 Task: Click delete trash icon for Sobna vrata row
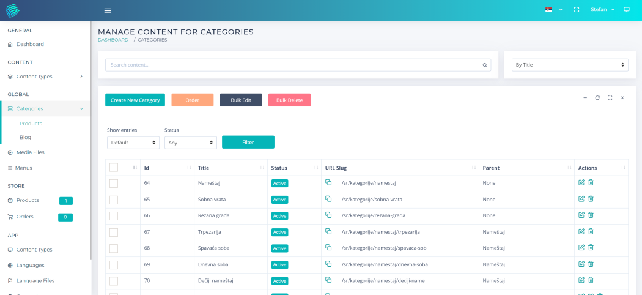pos(591,199)
